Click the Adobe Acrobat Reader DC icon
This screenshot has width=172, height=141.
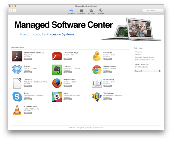tap(17, 56)
